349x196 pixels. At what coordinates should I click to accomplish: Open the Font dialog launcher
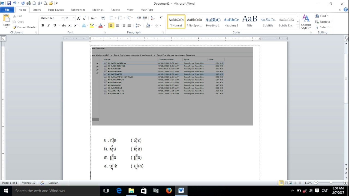tap(105, 32)
